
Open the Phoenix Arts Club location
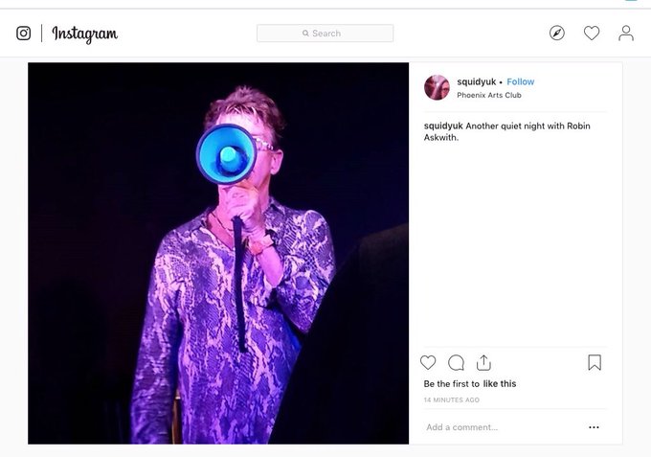coord(489,95)
